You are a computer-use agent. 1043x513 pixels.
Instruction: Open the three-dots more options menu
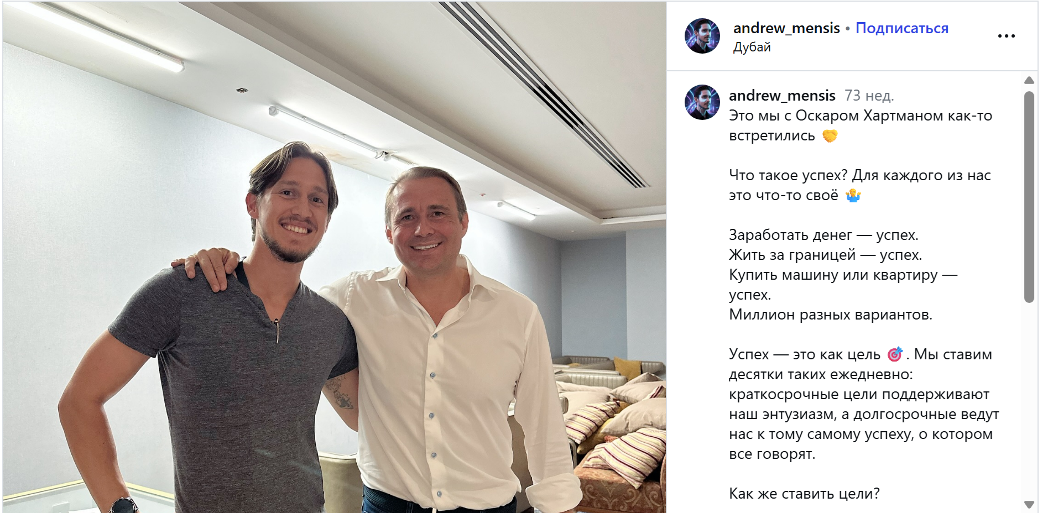[x=1006, y=36]
